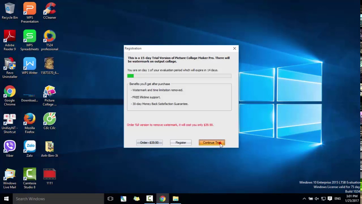The height and width of the screenshot is (204, 362).
Task: Open the Windows Start menu
Action: 7,199
